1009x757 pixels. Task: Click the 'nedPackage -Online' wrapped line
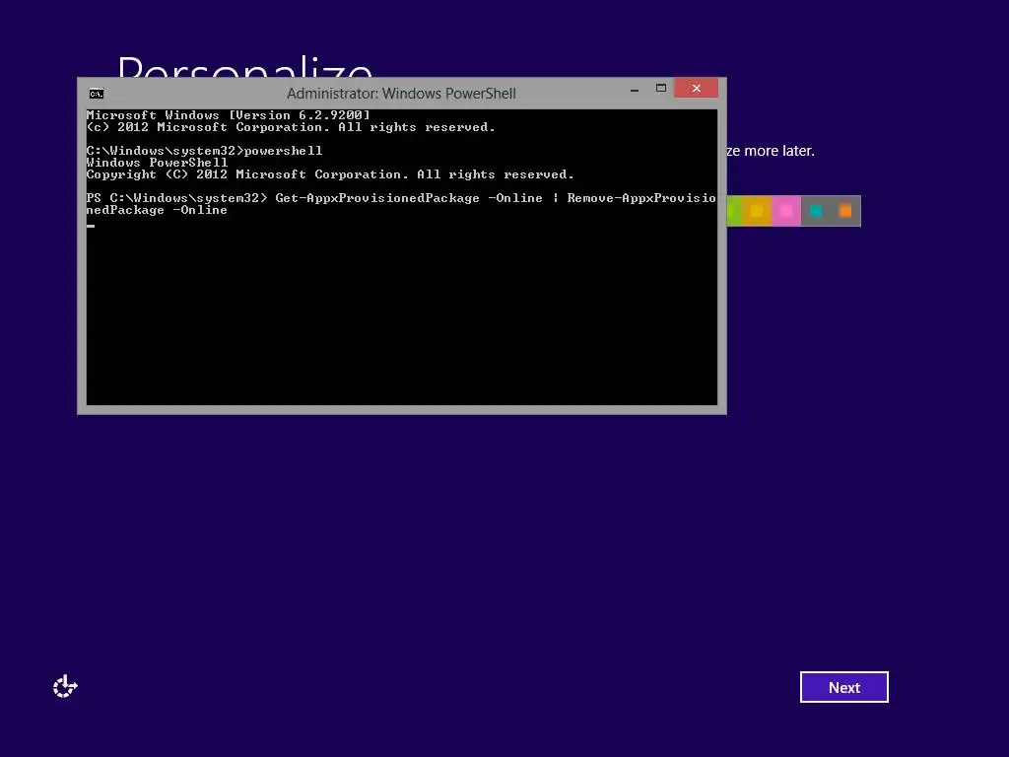157,210
